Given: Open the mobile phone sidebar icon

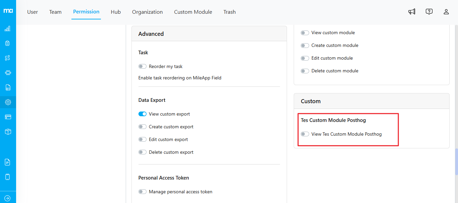Looking at the screenshot, I should [x=8, y=177].
